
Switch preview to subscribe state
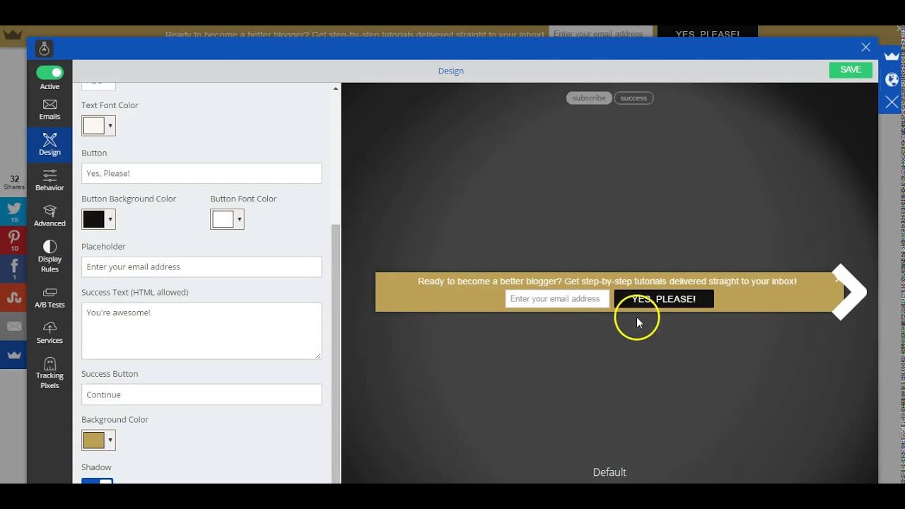pos(589,98)
